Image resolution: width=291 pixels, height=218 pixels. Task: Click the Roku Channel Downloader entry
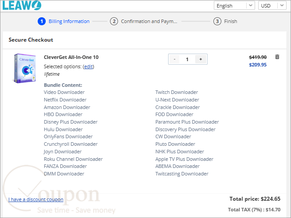point(73,159)
